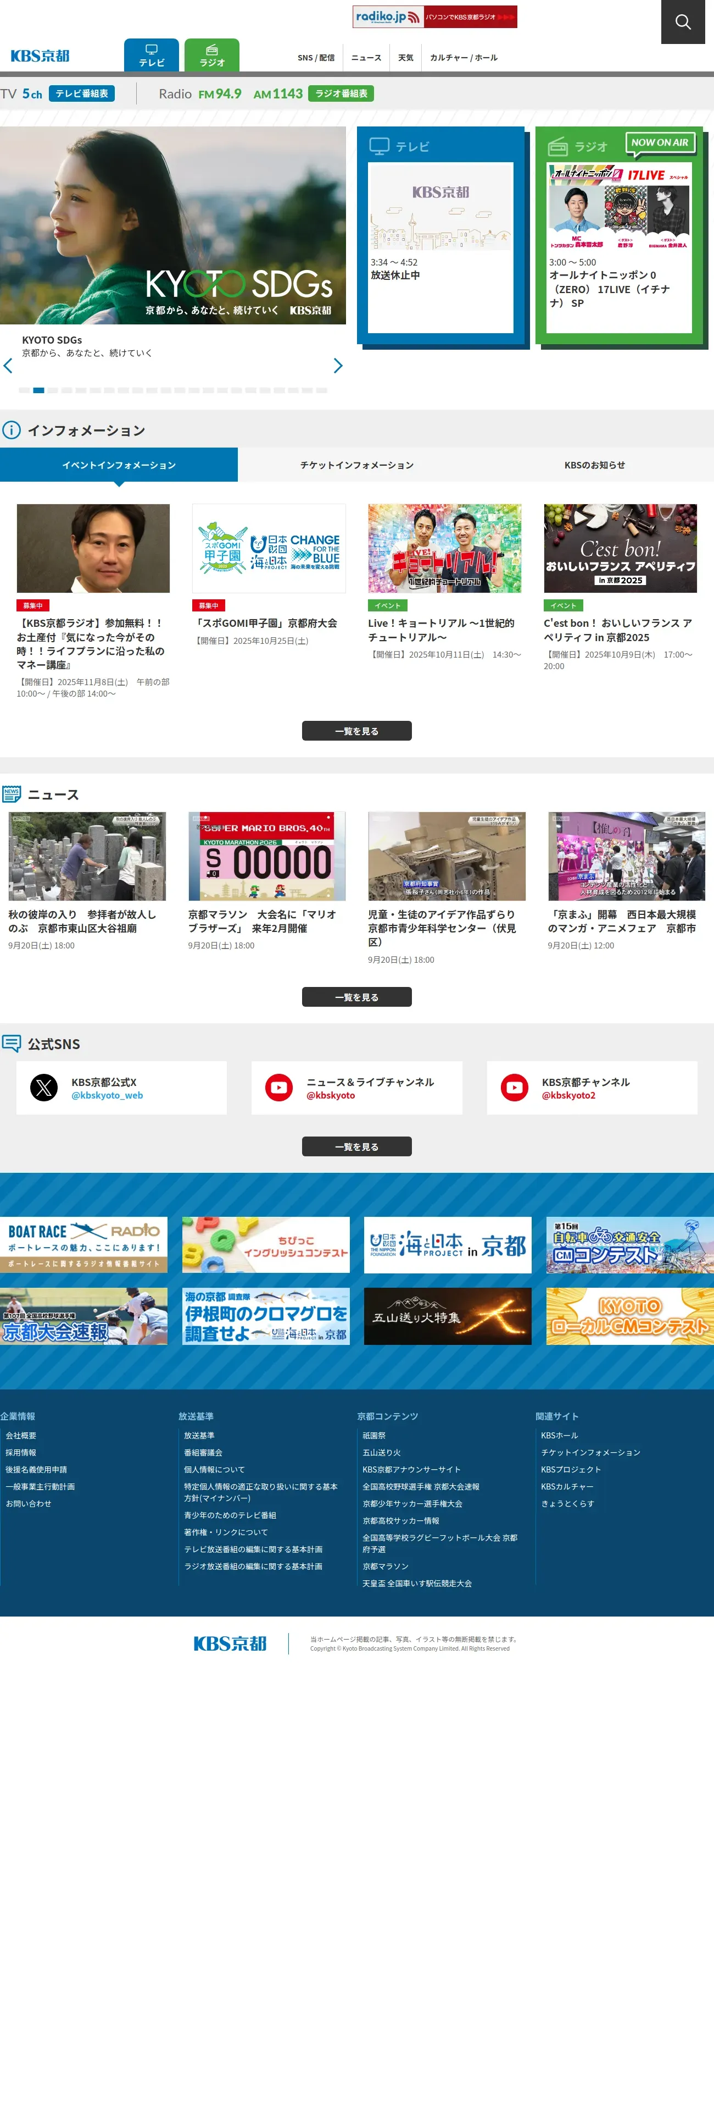Open the search magnifier icon
The image size is (714, 2118).
683,22
